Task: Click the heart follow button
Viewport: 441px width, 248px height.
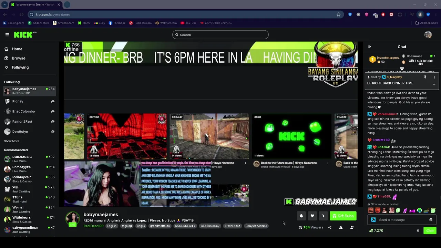Action: (x=312, y=216)
